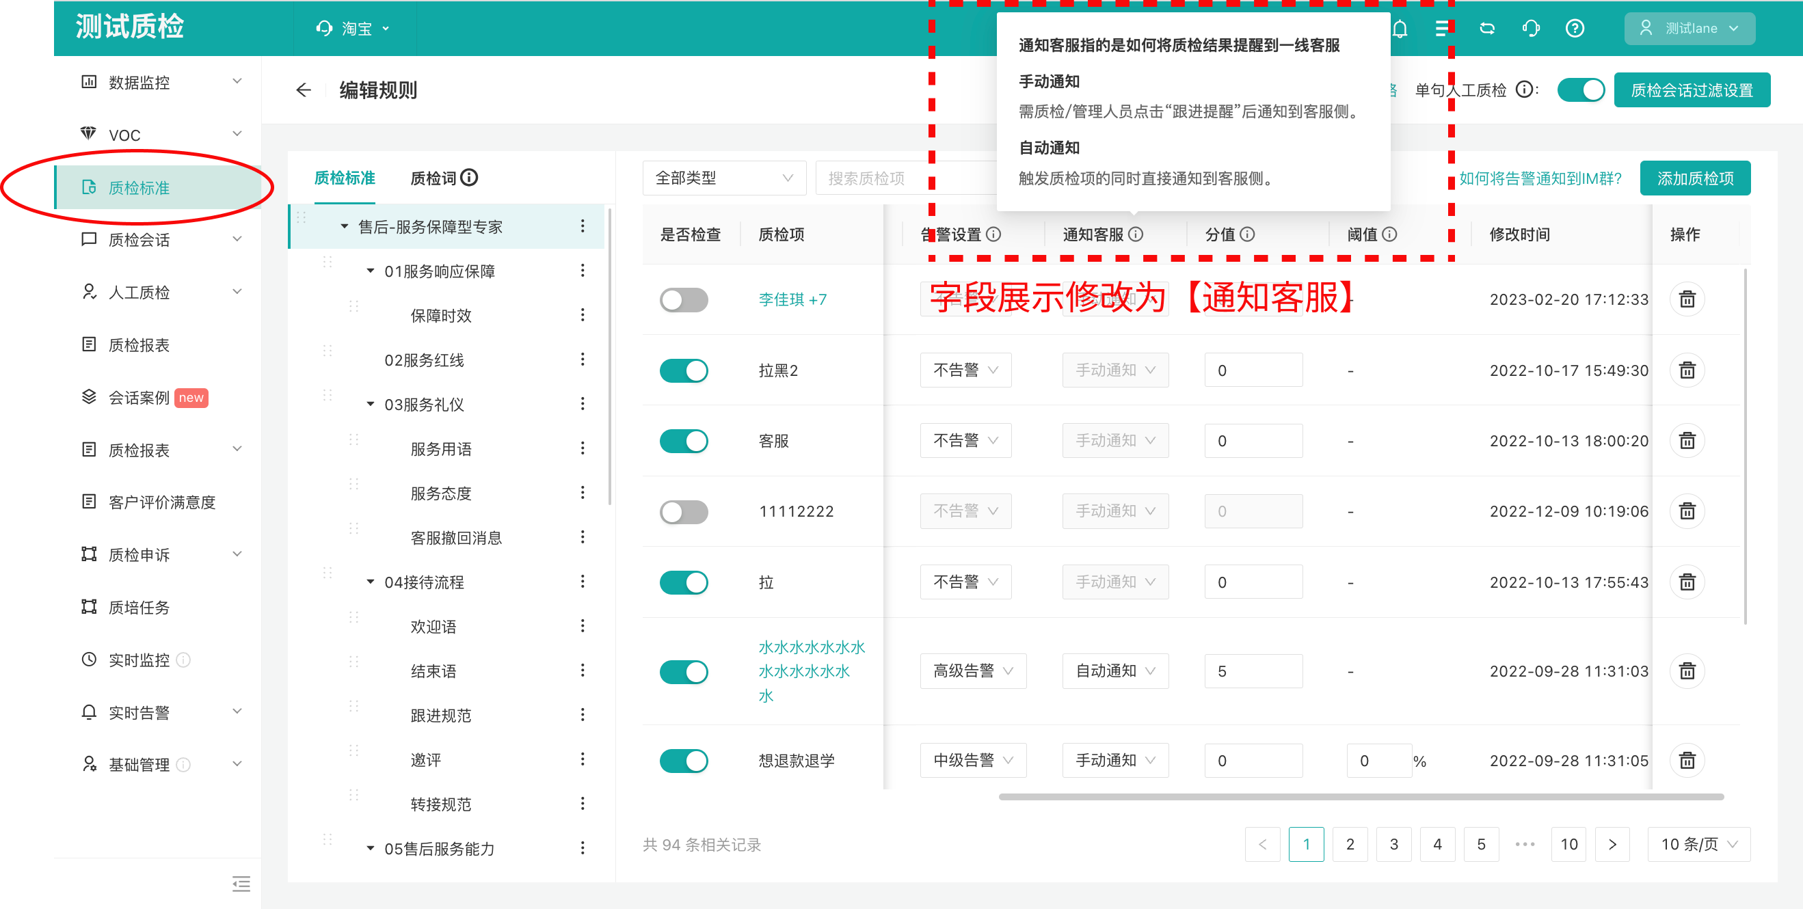Enable check for 李佳琪 +7 row

point(684,300)
